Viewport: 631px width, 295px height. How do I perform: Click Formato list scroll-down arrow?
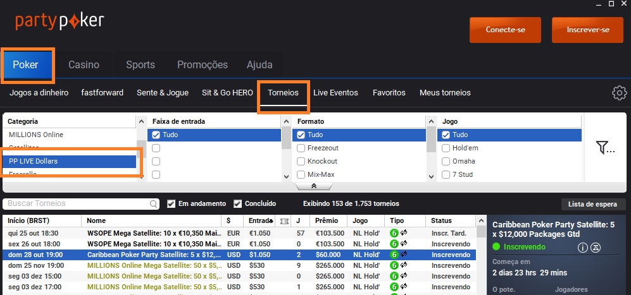tap(431, 176)
